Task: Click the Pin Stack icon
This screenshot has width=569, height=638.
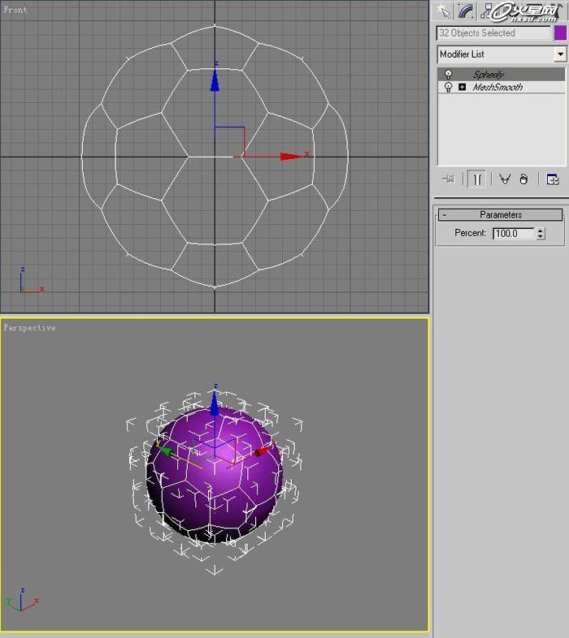Action: [448, 179]
